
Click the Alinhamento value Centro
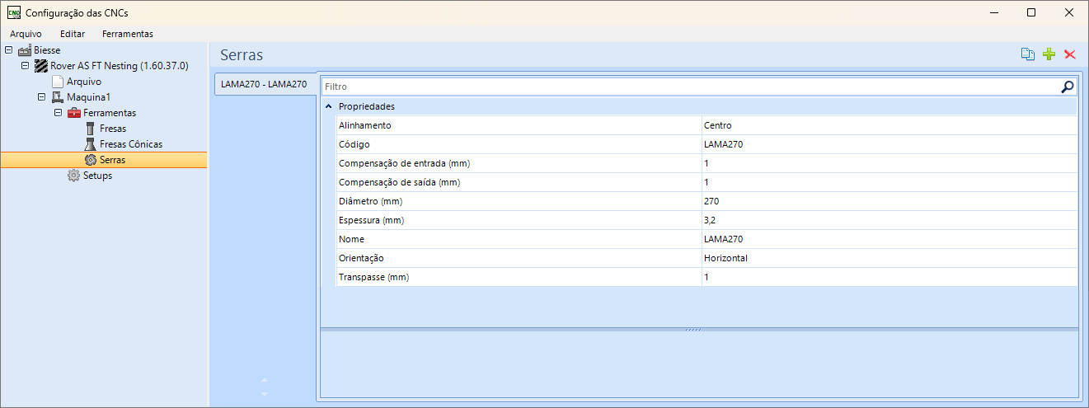coord(889,125)
